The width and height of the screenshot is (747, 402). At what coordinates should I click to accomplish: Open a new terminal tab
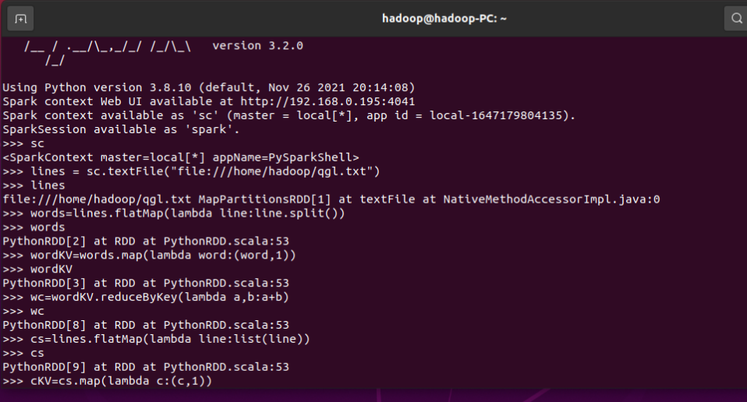pyautogui.click(x=20, y=19)
